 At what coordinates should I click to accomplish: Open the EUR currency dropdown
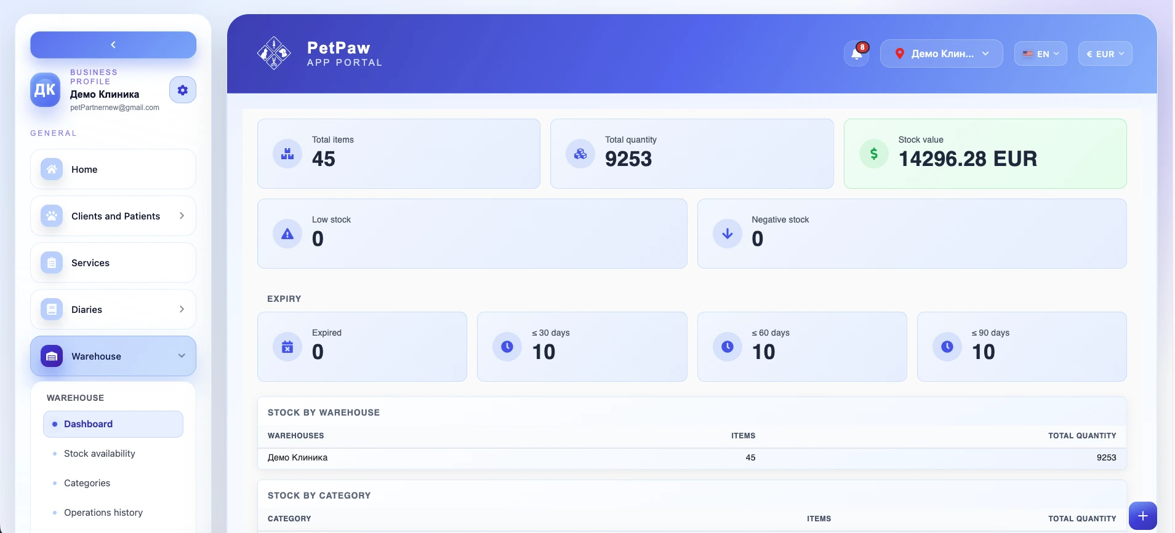(x=1105, y=54)
